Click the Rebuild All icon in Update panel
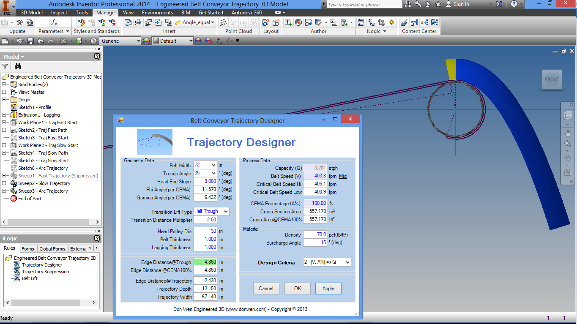The height and width of the screenshot is (324, 577). coord(19,22)
